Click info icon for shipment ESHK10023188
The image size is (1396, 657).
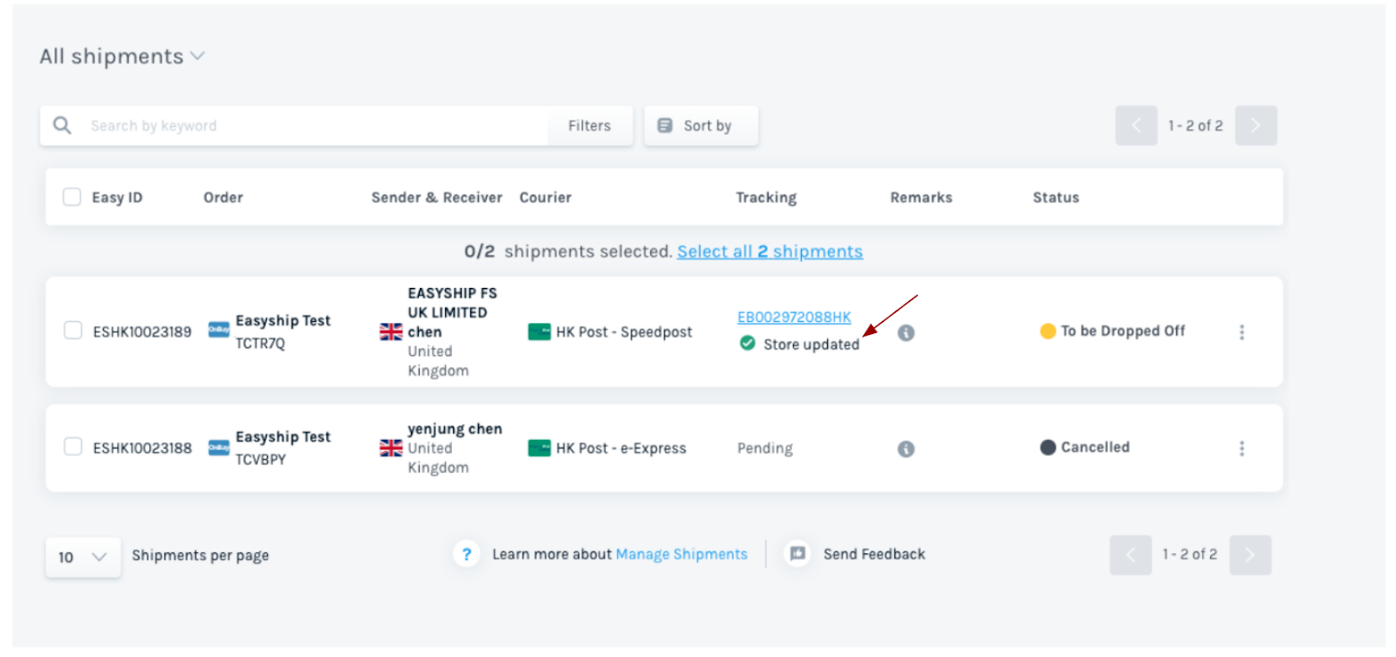pyautogui.click(x=906, y=448)
